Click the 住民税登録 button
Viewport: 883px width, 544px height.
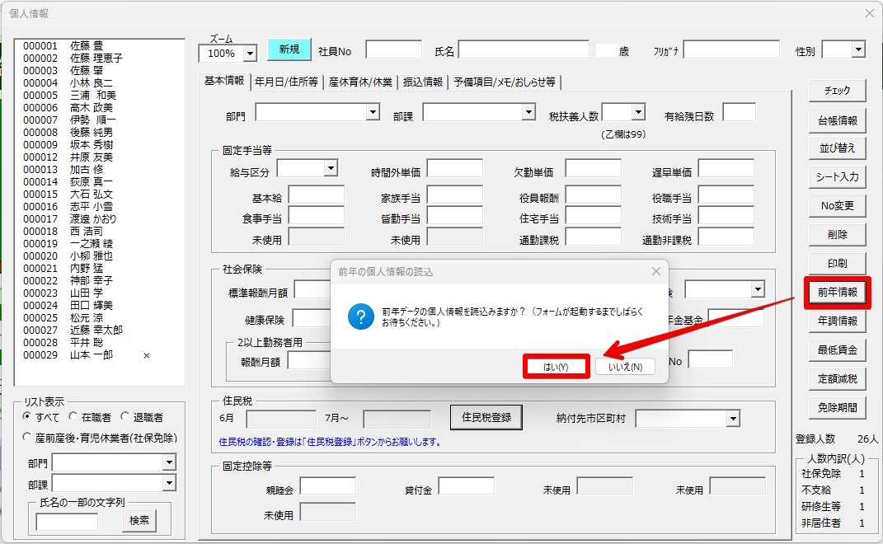coord(486,417)
